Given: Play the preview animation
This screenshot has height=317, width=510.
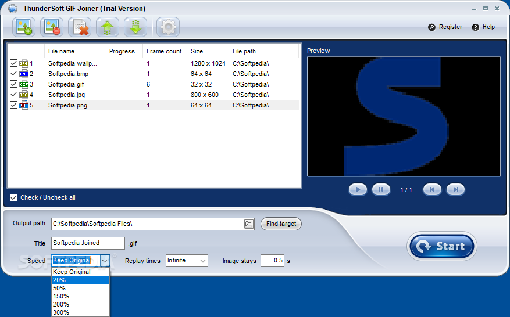Looking at the screenshot, I should tap(358, 190).
